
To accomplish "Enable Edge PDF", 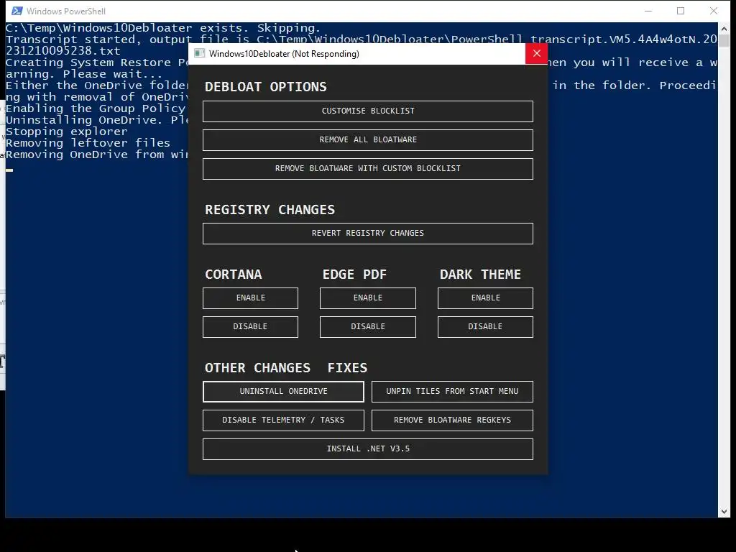I will pyautogui.click(x=367, y=298).
